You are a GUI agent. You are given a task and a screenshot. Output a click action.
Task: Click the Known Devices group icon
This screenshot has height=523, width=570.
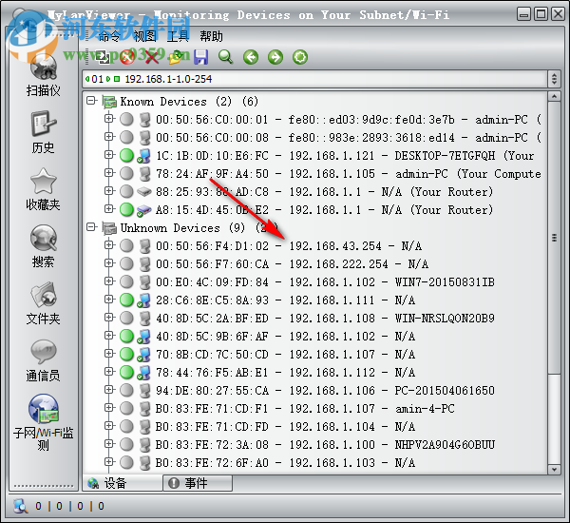(109, 102)
